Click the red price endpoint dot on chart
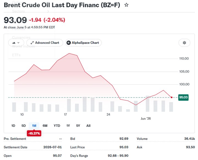Viewport: 198px width, 160px height. coord(172,97)
